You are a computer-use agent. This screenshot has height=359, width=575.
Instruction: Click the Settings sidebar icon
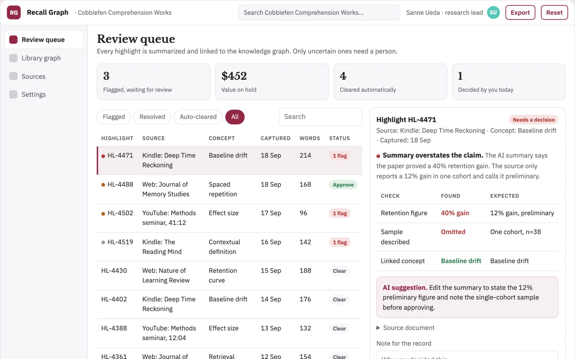coord(13,95)
